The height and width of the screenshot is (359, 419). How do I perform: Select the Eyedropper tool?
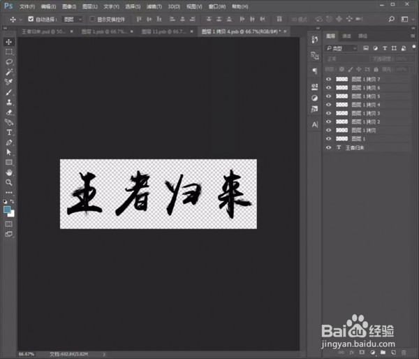[x=9, y=82]
